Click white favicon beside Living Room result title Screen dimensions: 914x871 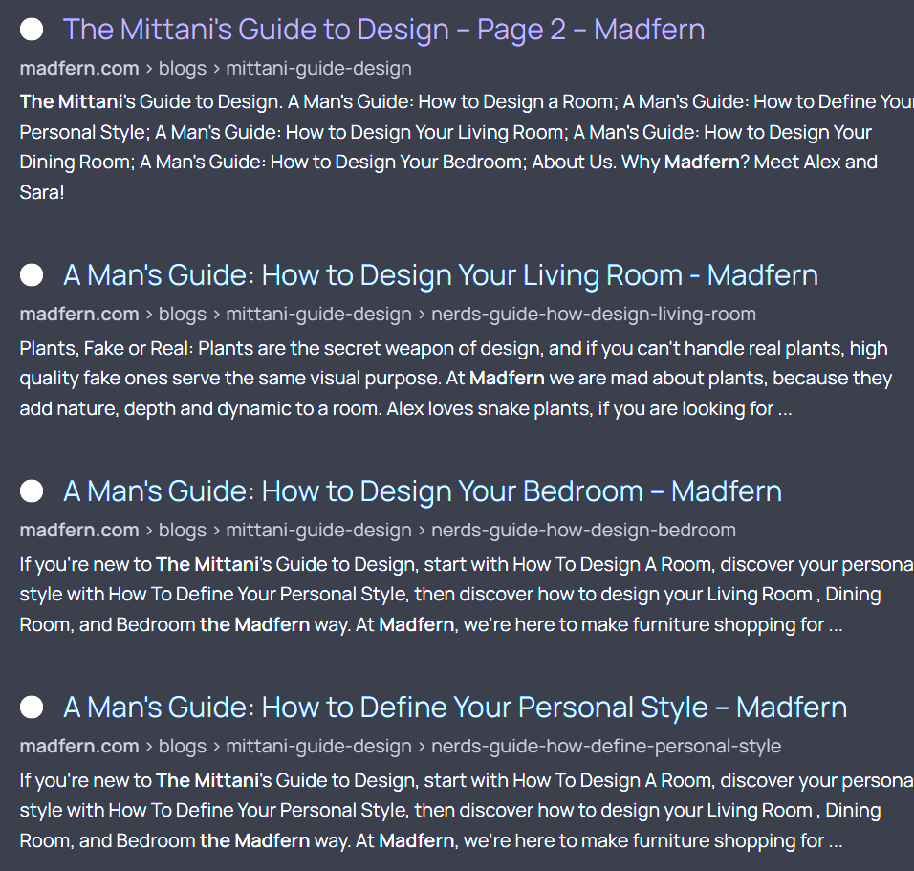point(32,274)
